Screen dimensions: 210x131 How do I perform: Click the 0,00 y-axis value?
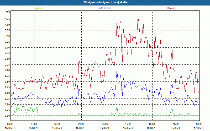pos(7,116)
